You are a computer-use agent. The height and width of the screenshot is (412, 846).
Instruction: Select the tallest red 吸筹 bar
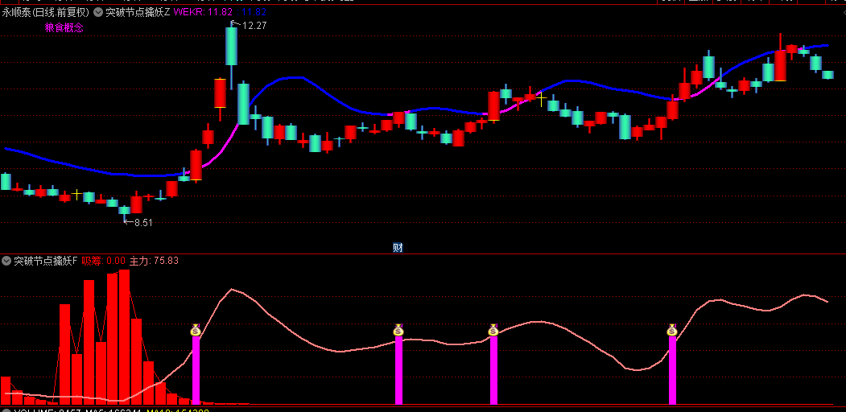point(125,336)
